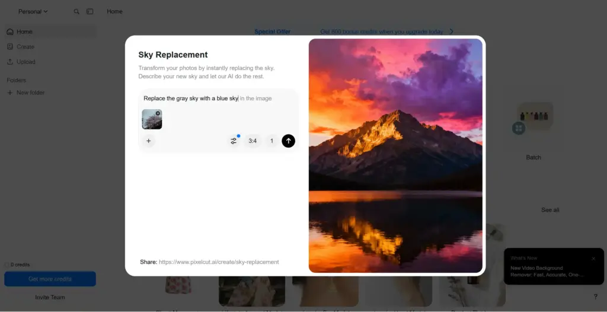
Task: Click the plus icon to add an image
Action: tap(149, 141)
